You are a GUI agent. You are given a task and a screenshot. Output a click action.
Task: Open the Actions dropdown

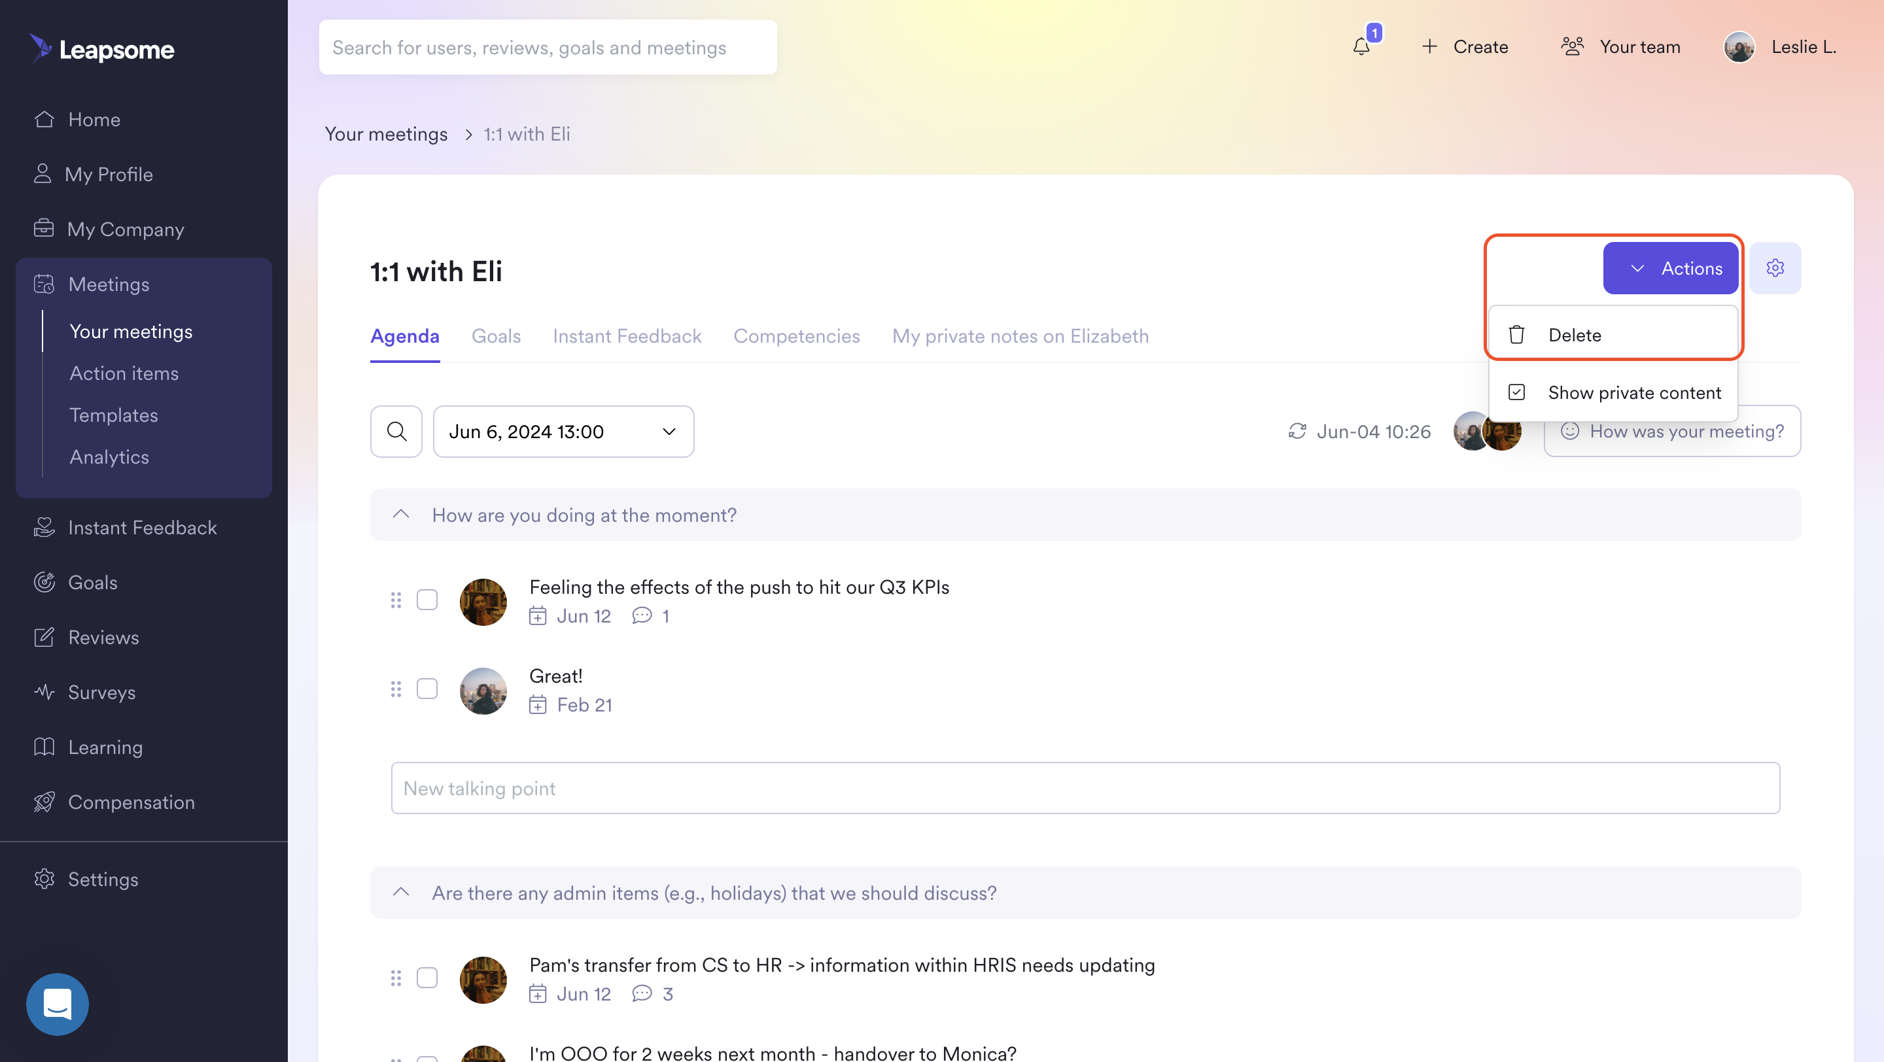pos(1671,268)
